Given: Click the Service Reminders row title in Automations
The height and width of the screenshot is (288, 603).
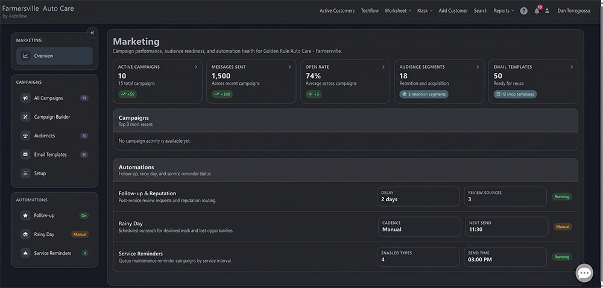Looking at the screenshot, I should [140, 254].
